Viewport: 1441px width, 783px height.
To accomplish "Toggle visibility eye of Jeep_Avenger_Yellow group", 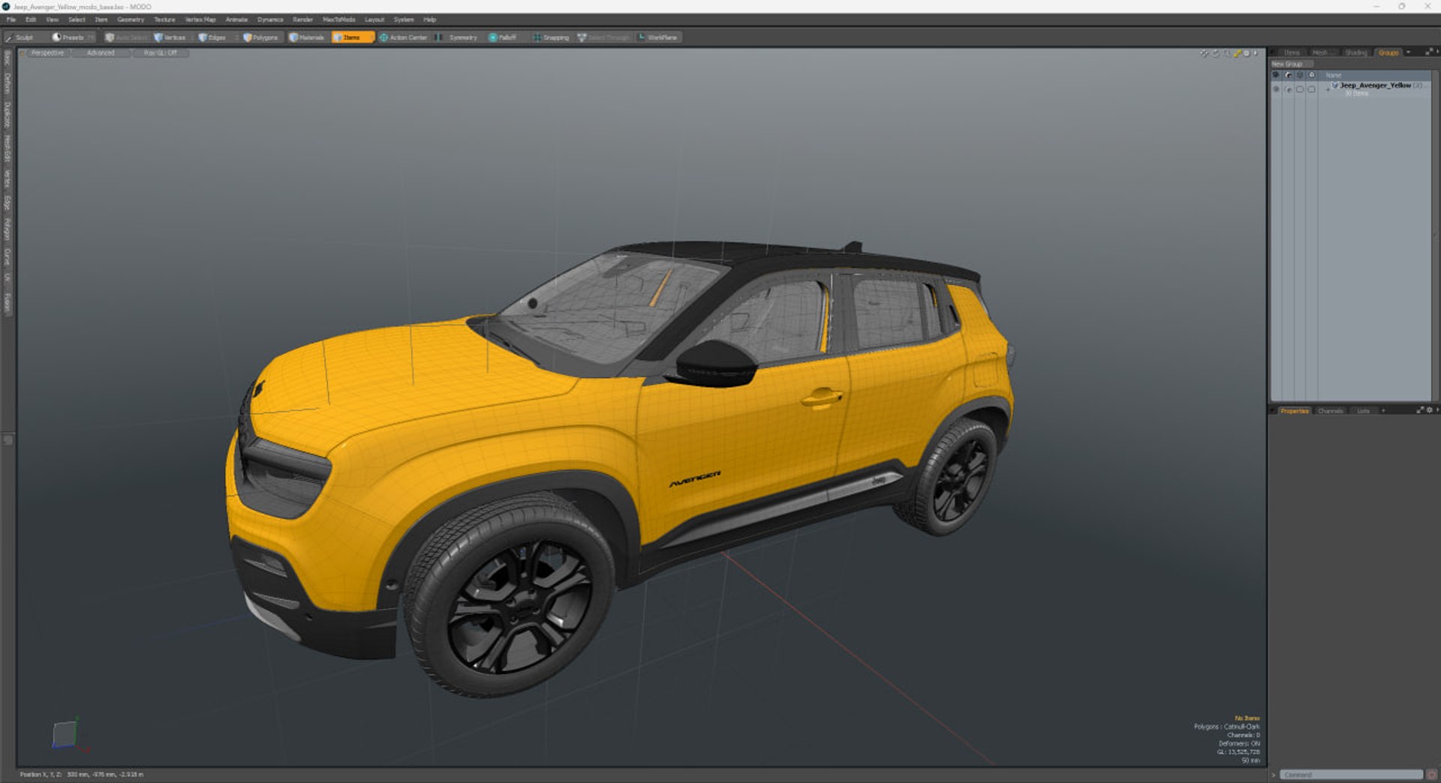I will [x=1276, y=89].
